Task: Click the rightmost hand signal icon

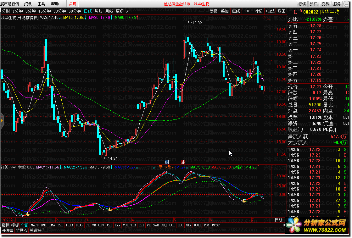Action: click(x=244, y=201)
